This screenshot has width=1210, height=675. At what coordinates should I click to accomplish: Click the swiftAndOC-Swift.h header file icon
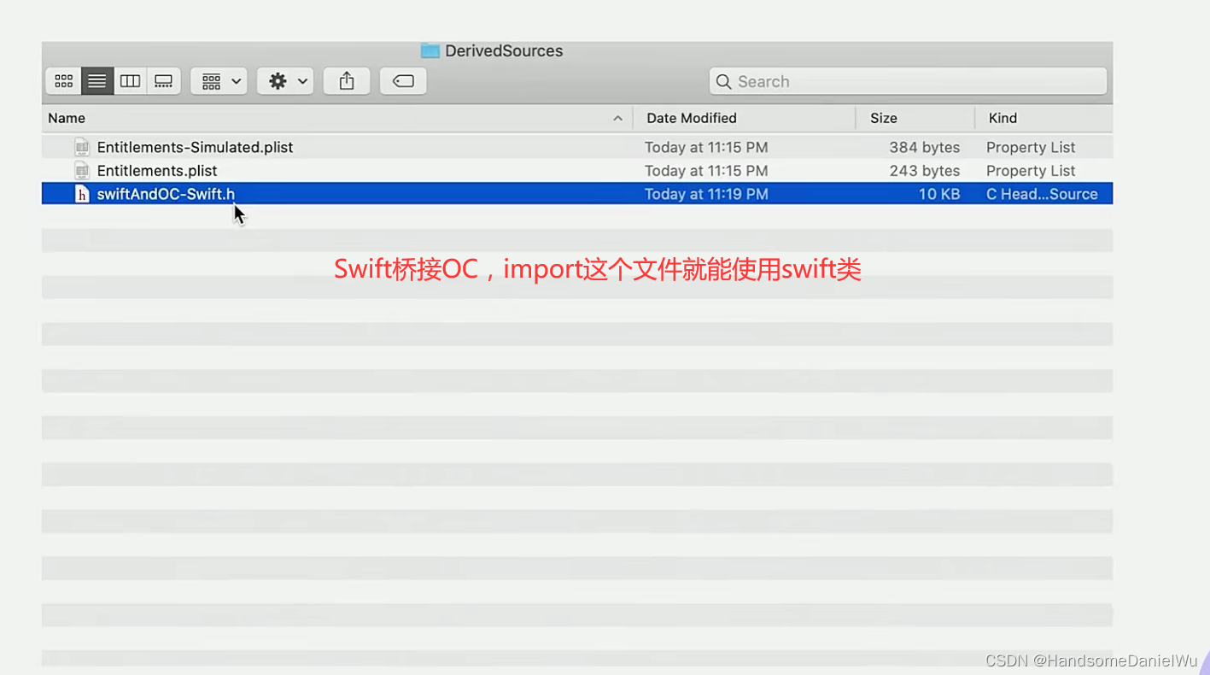(x=81, y=194)
